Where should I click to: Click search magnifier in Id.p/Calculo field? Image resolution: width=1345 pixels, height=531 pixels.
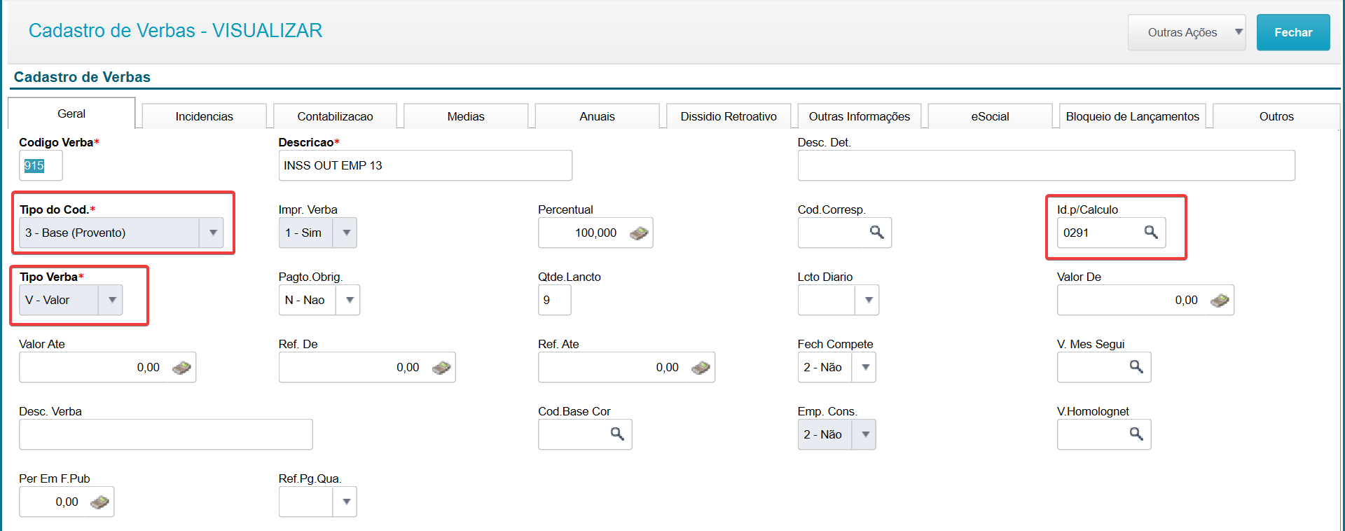click(1151, 232)
